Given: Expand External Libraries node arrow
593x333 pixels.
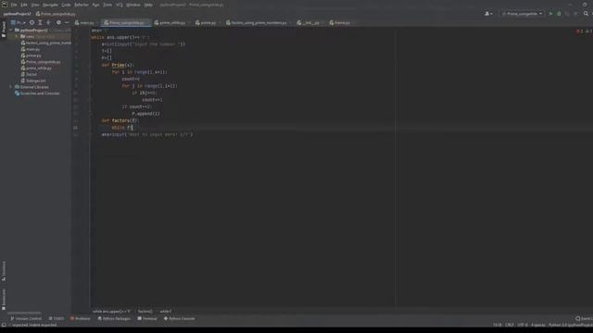Looking at the screenshot, I should click(11, 87).
